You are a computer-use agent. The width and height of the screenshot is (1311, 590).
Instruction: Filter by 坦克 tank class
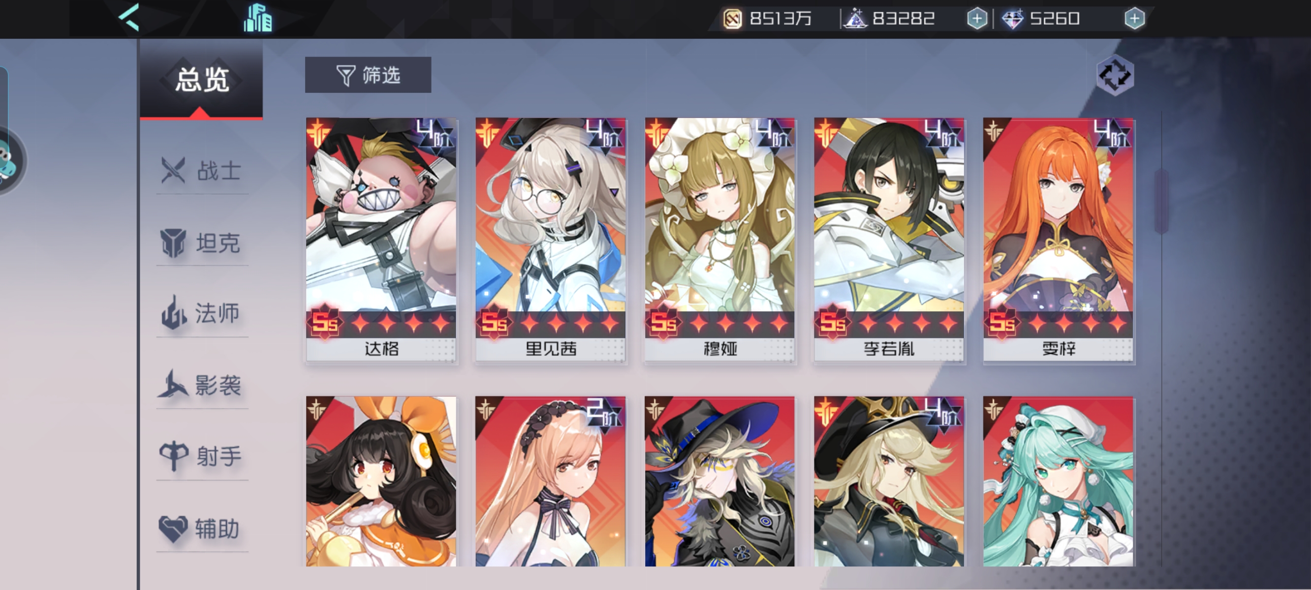(202, 242)
